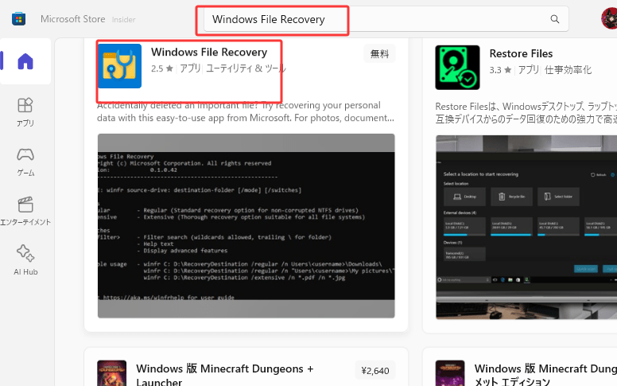Open the Windows File Recovery title link
The image size is (617, 386).
[208, 53]
